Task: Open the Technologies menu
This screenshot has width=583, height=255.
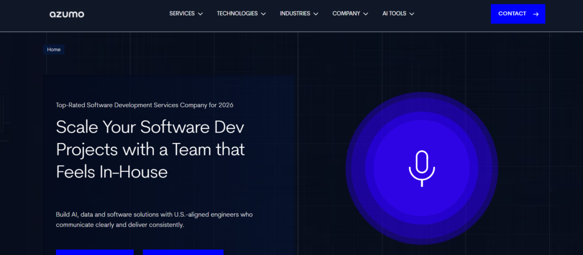Action: (x=237, y=14)
